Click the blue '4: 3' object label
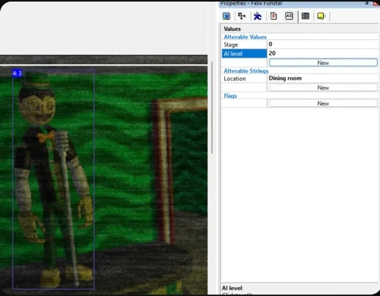Image resolution: width=380 pixels, height=296 pixels. 17,73
